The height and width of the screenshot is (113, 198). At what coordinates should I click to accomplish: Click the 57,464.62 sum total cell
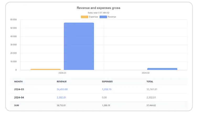[151, 105]
